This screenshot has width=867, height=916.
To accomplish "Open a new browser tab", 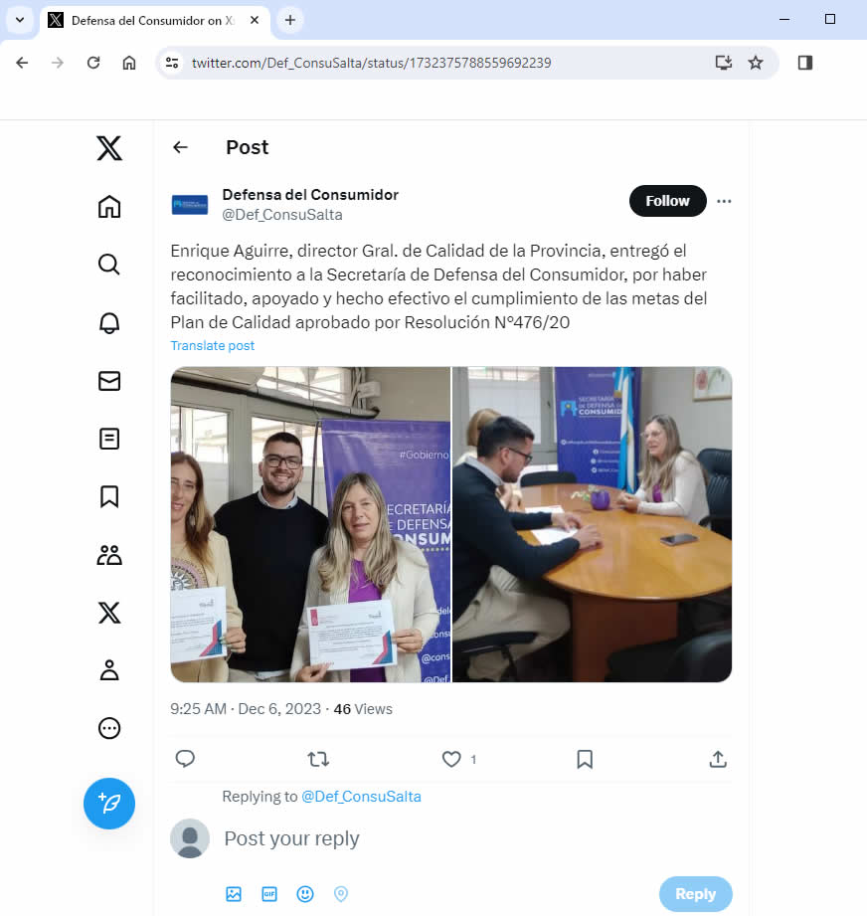I will pos(290,20).
